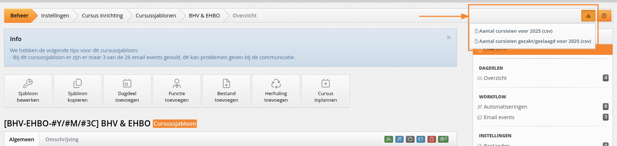The width and height of the screenshot is (617, 146).
Task: Choose Bestand toevoegen
Action: pos(226,91)
